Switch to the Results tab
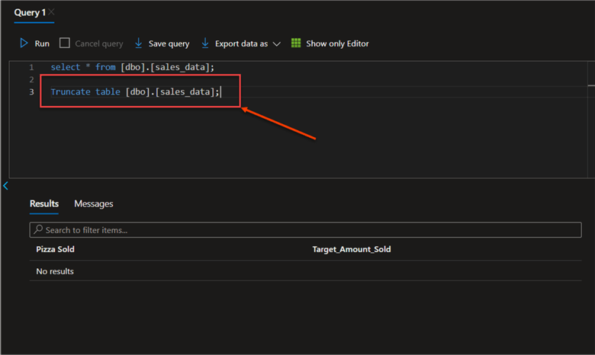This screenshot has width=595, height=355. (x=44, y=203)
